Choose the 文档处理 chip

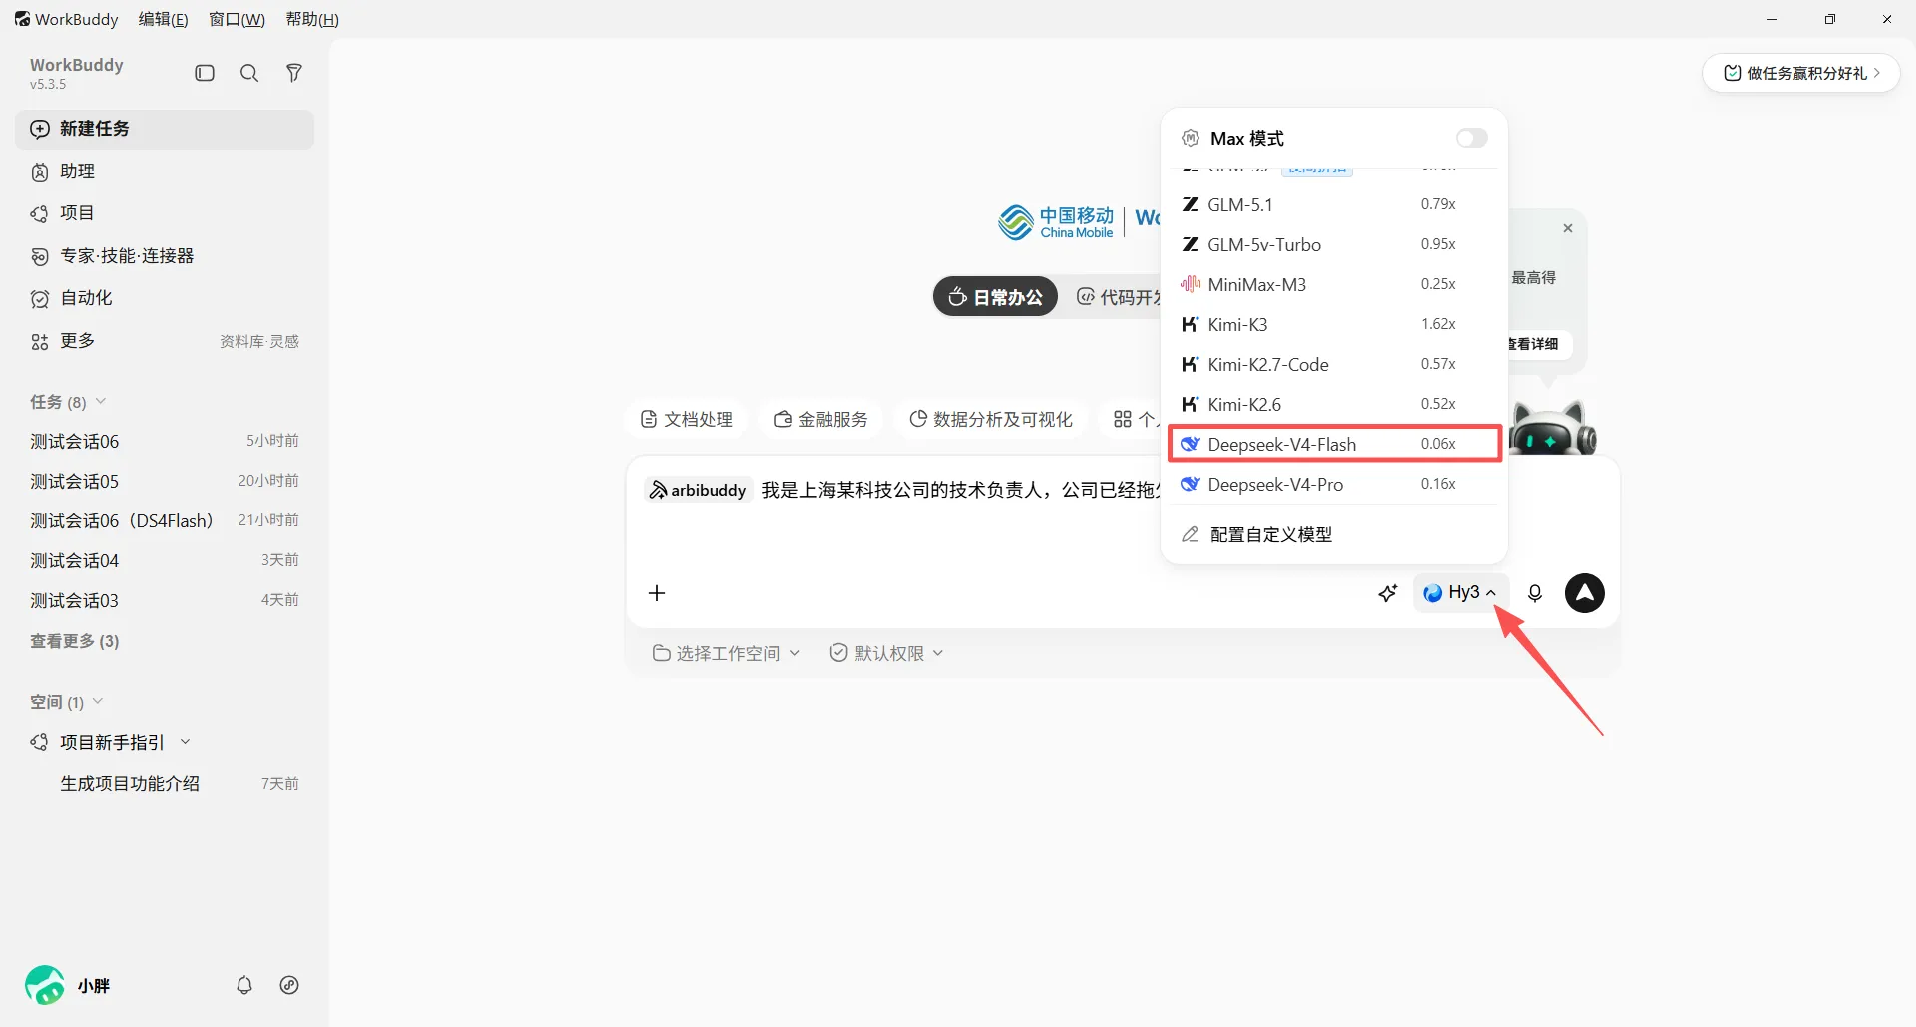(x=687, y=419)
